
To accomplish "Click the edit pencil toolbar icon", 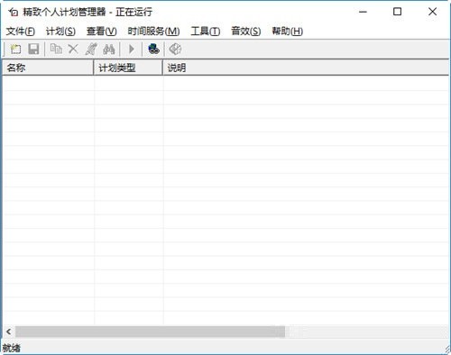I will pyautogui.click(x=91, y=49).
